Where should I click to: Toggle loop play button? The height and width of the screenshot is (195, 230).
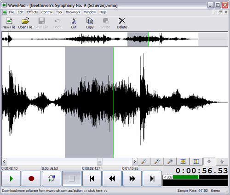tap(52, 178)
